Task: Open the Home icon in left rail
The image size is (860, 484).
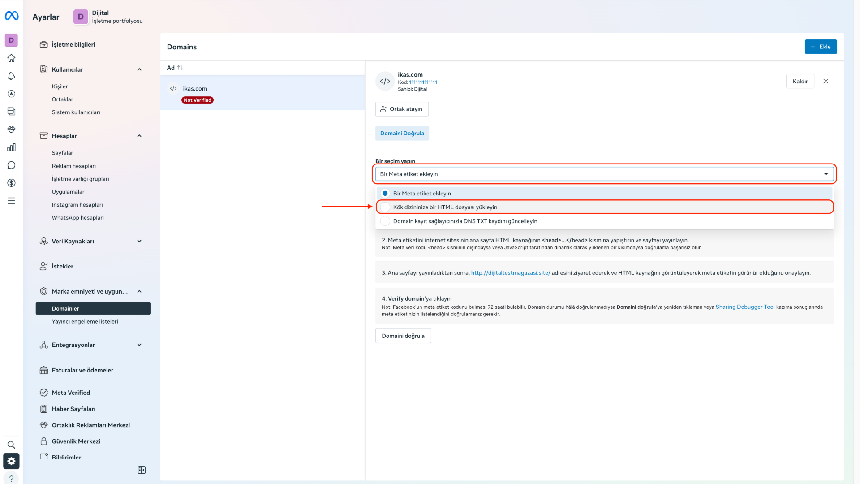Action: point(11,58)
